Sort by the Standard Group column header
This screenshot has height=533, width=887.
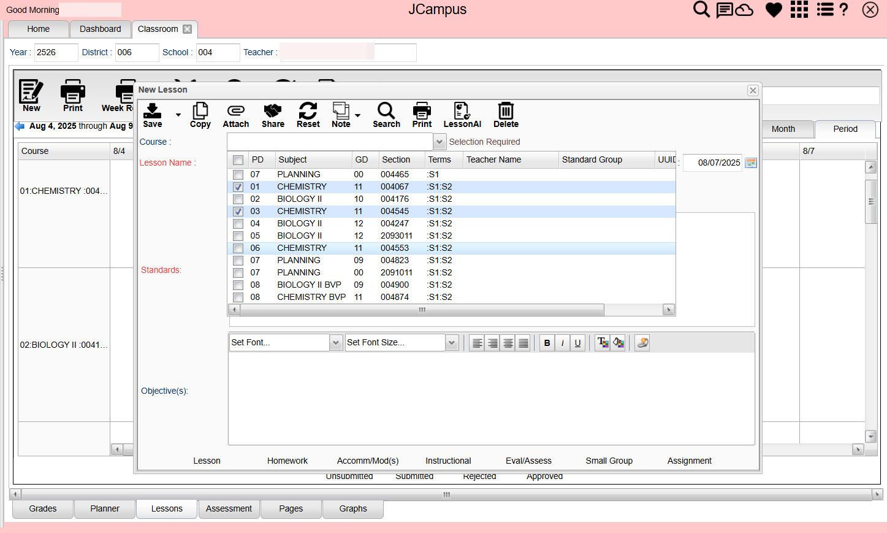(x=607, y=159)
